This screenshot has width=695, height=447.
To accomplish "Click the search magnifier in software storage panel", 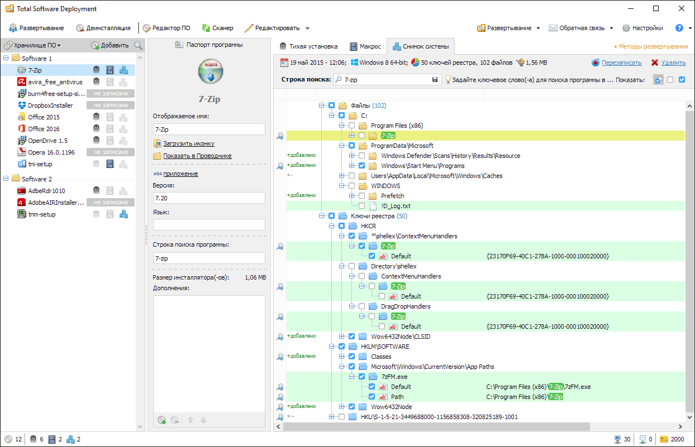I will pos(138,45).
